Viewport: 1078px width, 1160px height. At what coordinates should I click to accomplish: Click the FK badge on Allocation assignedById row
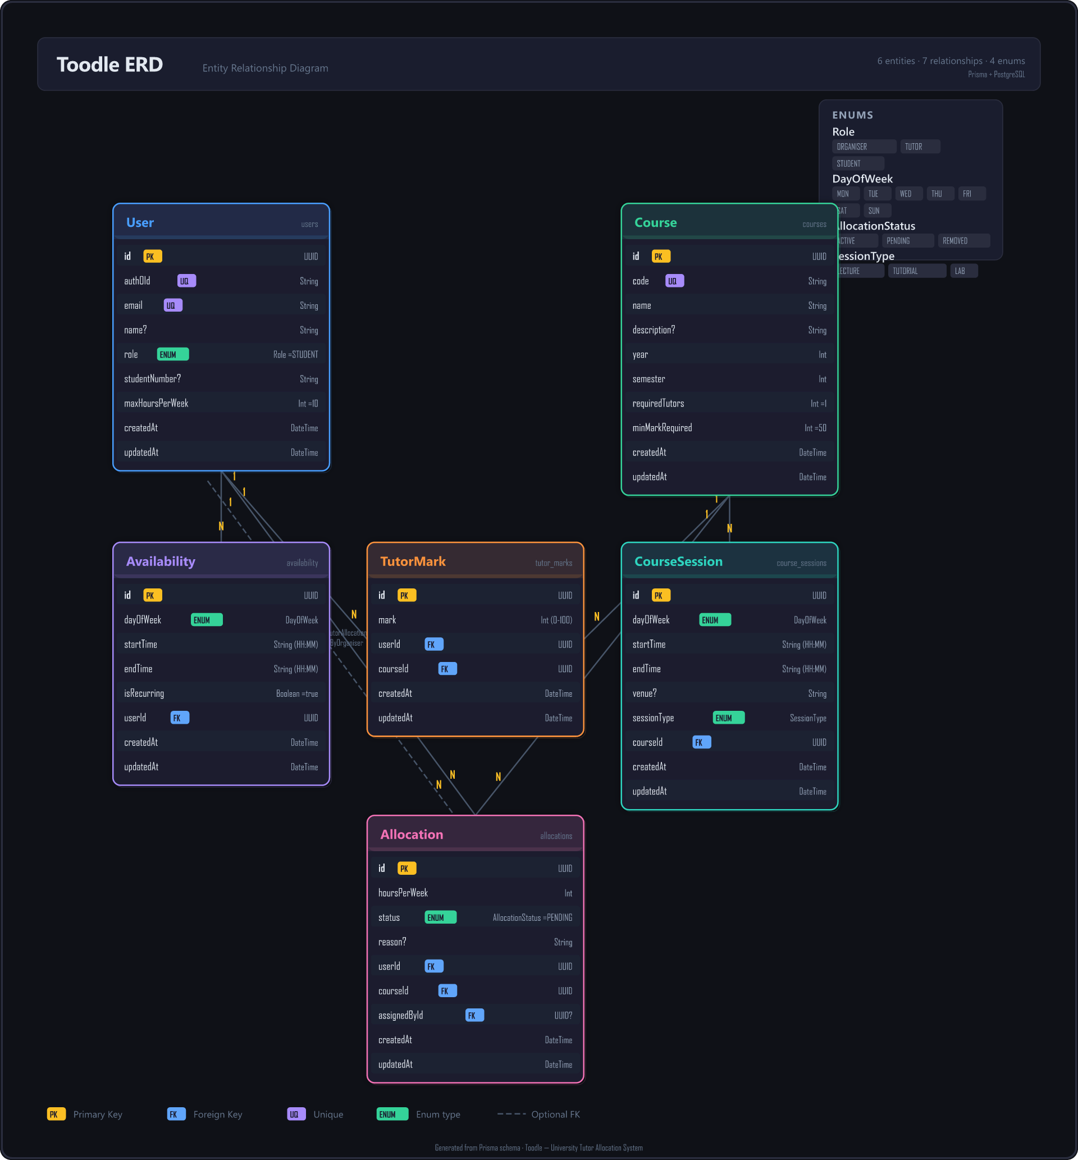coord(475,1015)
